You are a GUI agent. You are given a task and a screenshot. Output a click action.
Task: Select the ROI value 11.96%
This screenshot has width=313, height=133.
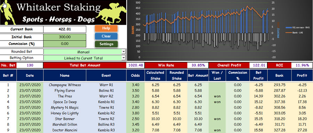click(302, 65)
